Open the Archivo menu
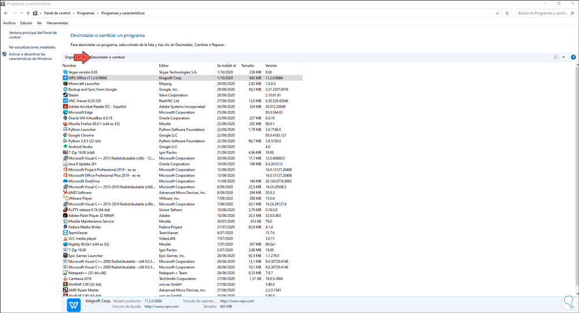Image resolution: width=579 pixels, height=313 pixels. [9, 23]
